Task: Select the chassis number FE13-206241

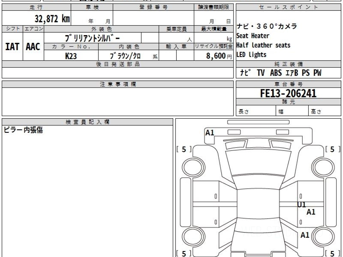Action: (288, 93)
